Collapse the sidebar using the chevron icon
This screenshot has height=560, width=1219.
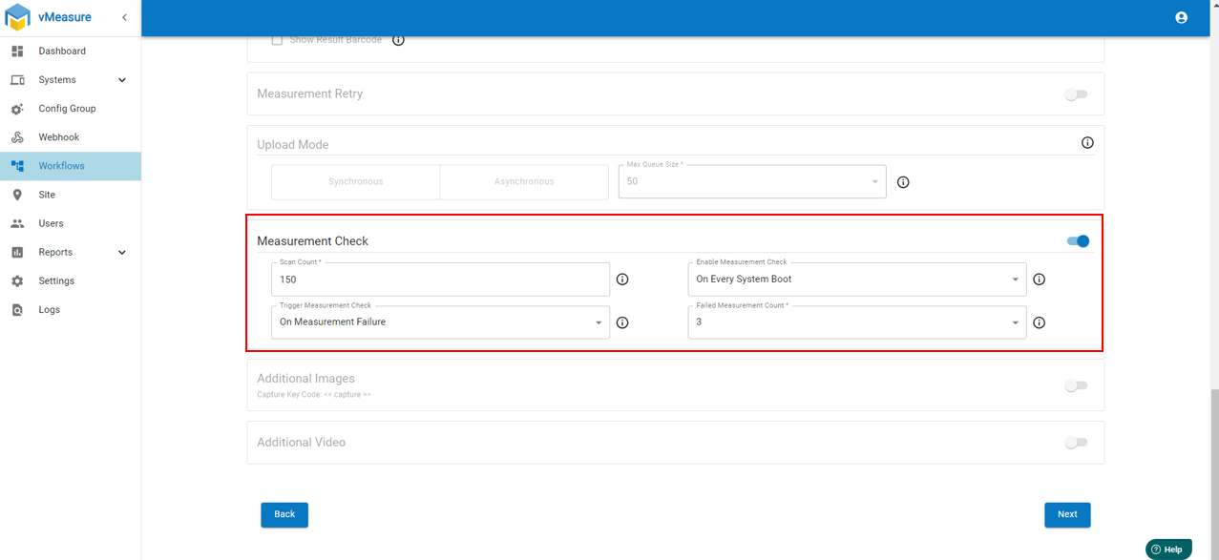pyautogui.click(x=124, y=17)
